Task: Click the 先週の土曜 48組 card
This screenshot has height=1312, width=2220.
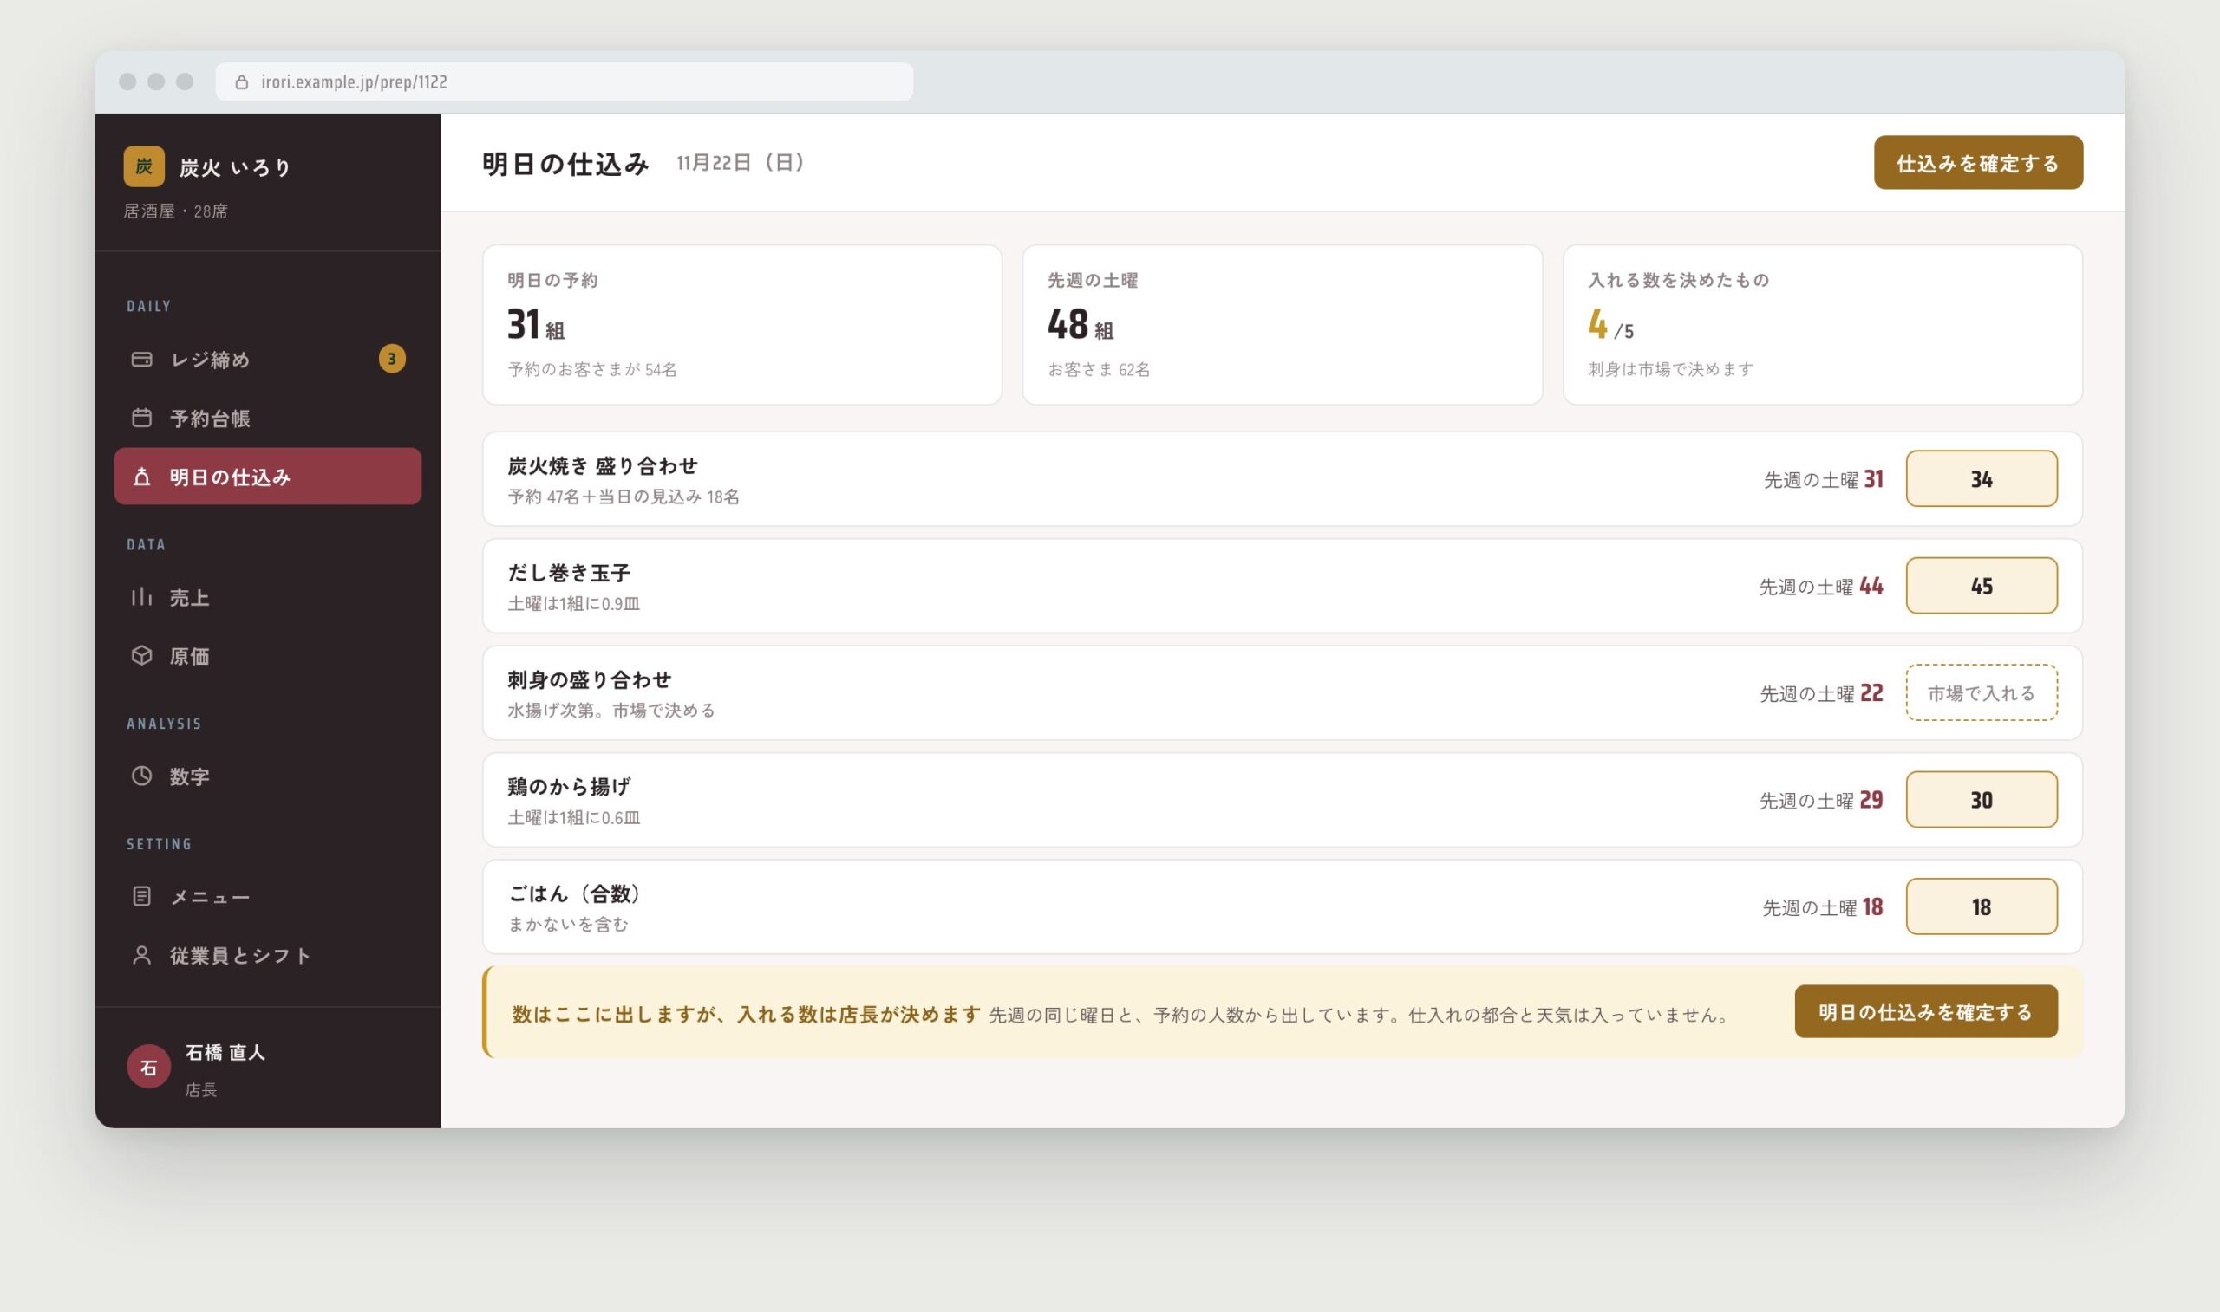Action: click(x=1283, y=324)
